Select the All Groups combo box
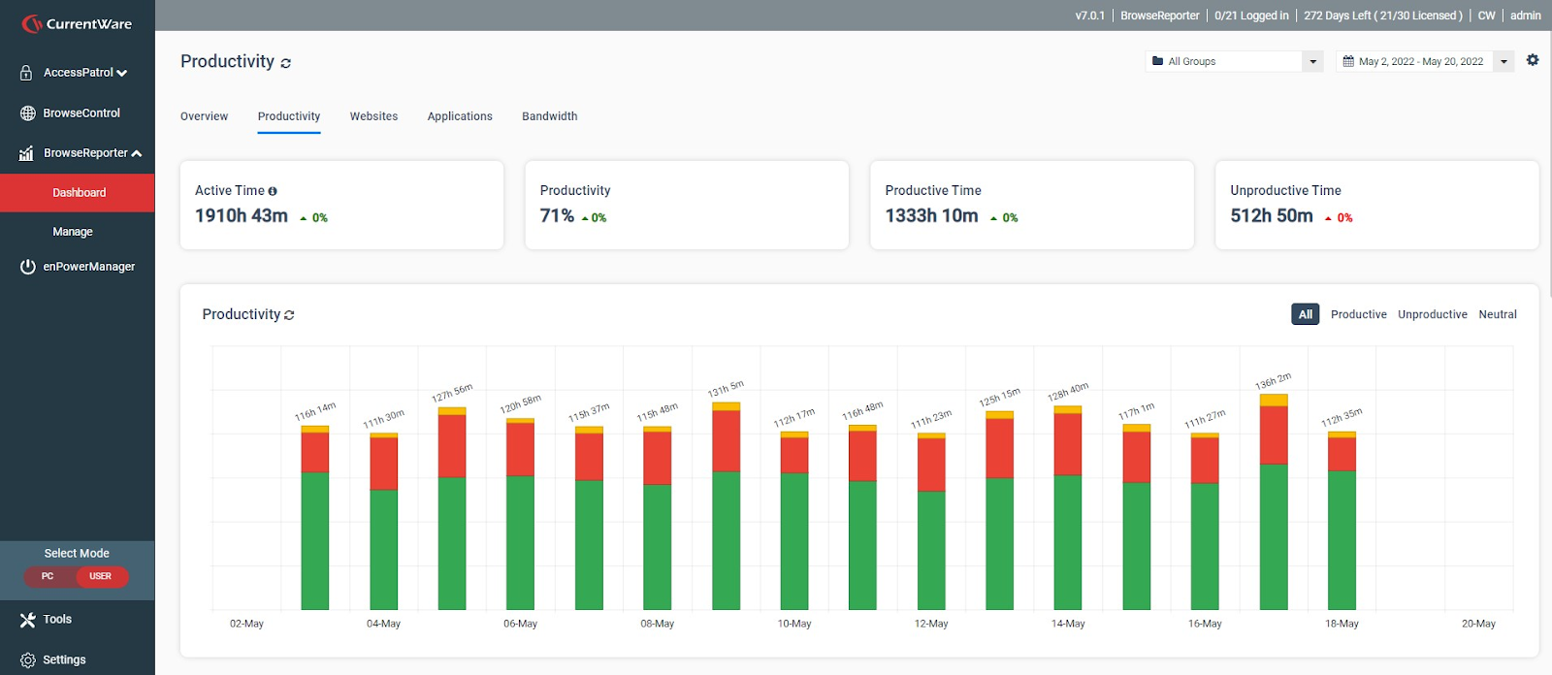Image resolution: width=1552 pixels, height=675 pixels. tap(1234, 61)
